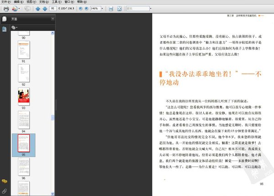Click the page number 95 at the page bottom
274x196 pixels.
261,184
